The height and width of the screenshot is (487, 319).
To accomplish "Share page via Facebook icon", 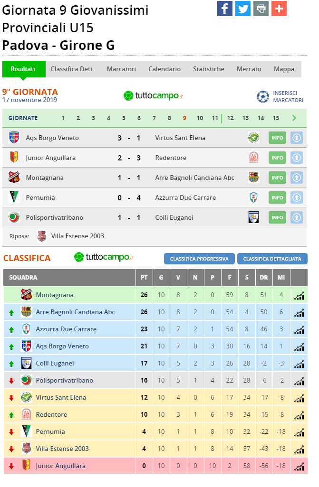I will [x=225, y=9].
